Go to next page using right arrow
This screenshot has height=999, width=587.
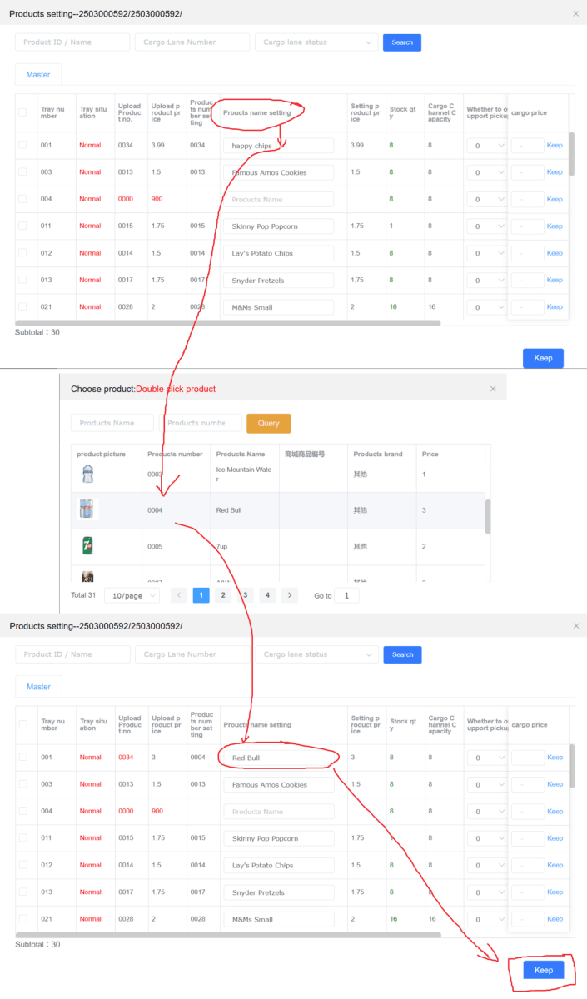pyautogui.click(x=289, y=595)
